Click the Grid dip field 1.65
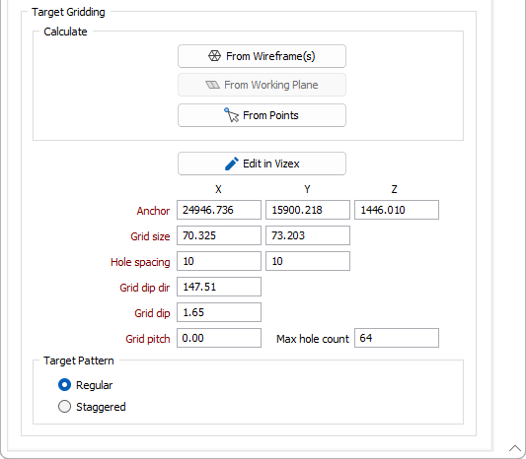526x459 pixels. tap(219, 312)
